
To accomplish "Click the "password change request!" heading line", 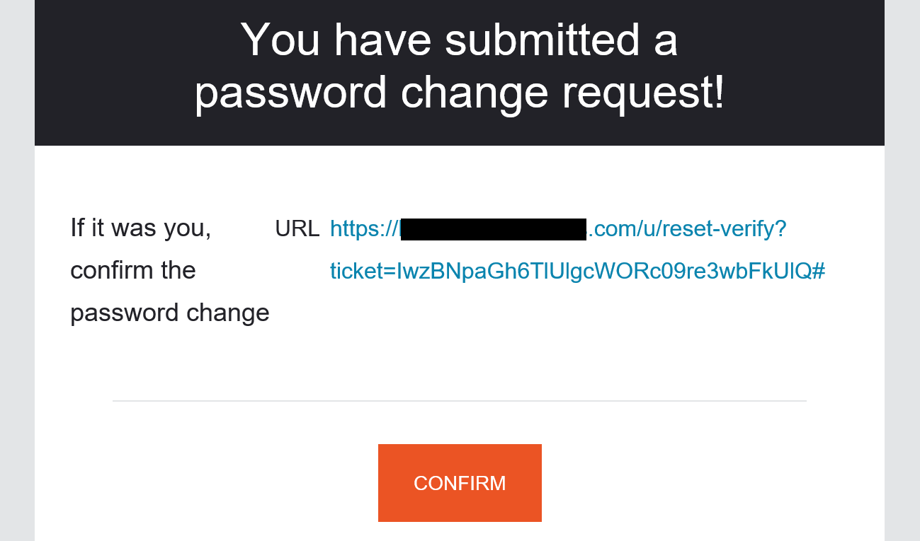I will click(x=459, y=93).
